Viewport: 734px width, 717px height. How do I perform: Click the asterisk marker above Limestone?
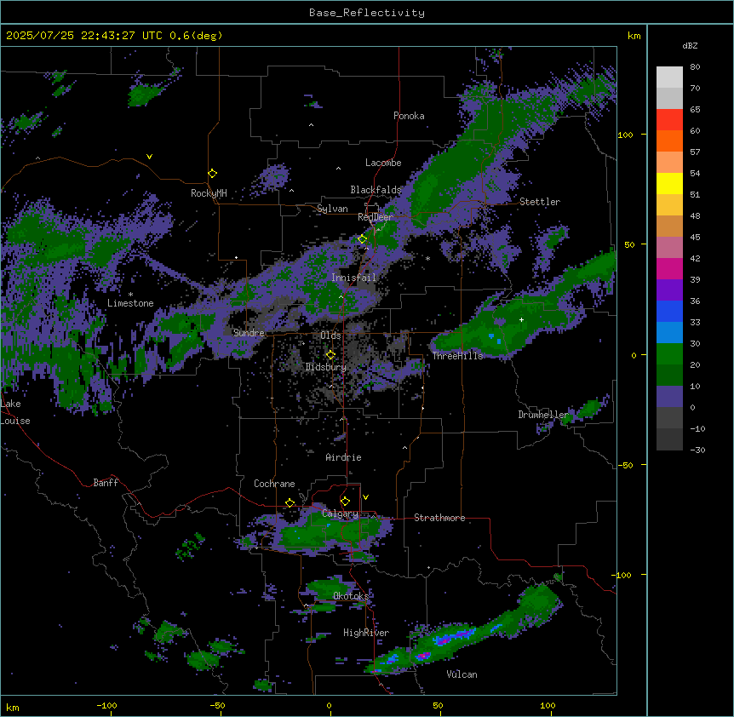[x=130, y=295]
